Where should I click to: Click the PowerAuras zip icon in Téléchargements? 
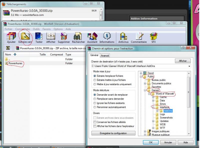click(6, 13)
